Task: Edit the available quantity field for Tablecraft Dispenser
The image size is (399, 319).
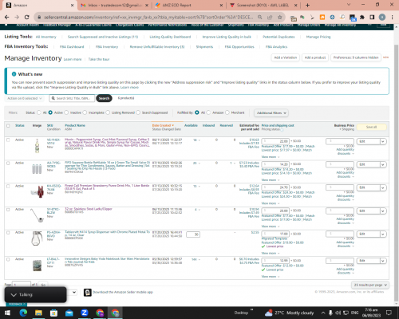Action: (193, 234)
